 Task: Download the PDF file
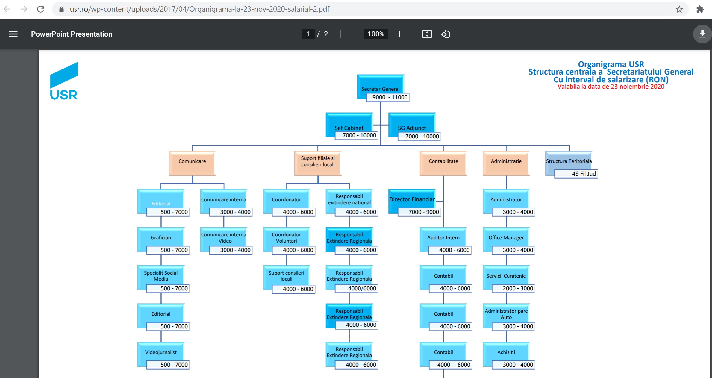click(x=702, y=34)
